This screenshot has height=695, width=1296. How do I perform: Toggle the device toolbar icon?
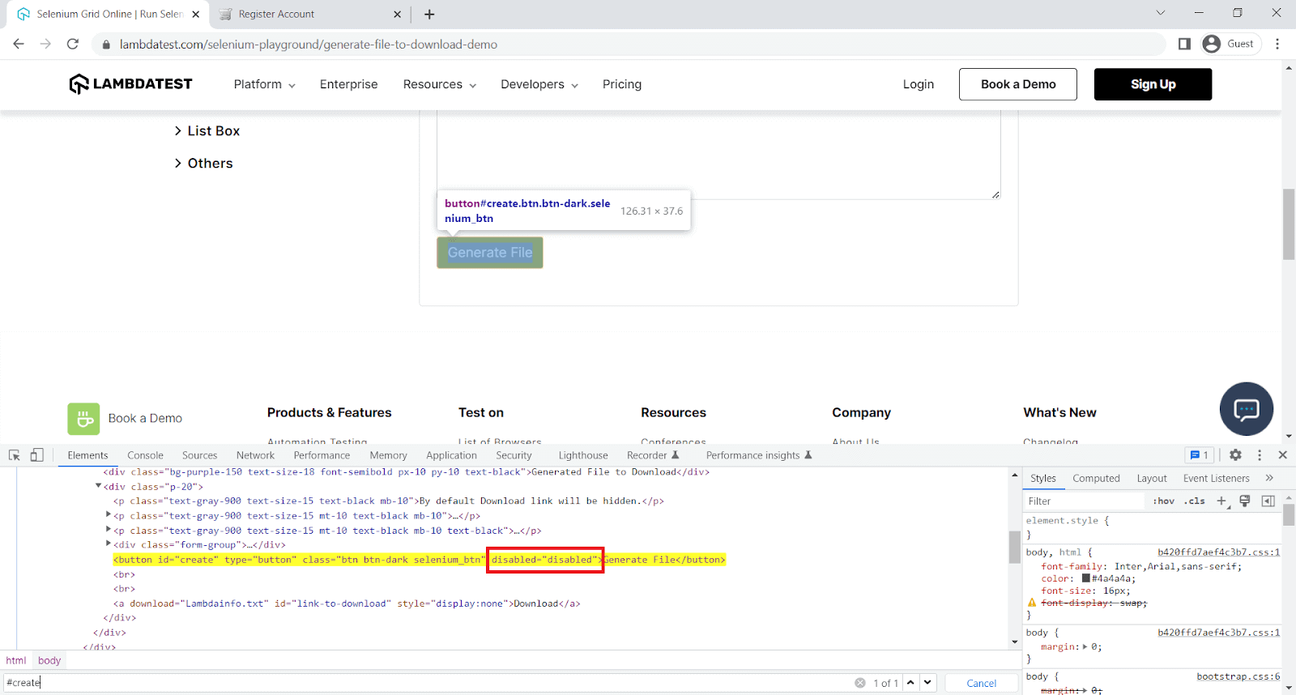point(36,455)
